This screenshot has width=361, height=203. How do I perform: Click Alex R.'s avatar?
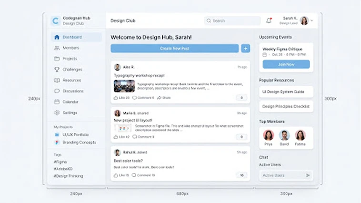(118, 67)
